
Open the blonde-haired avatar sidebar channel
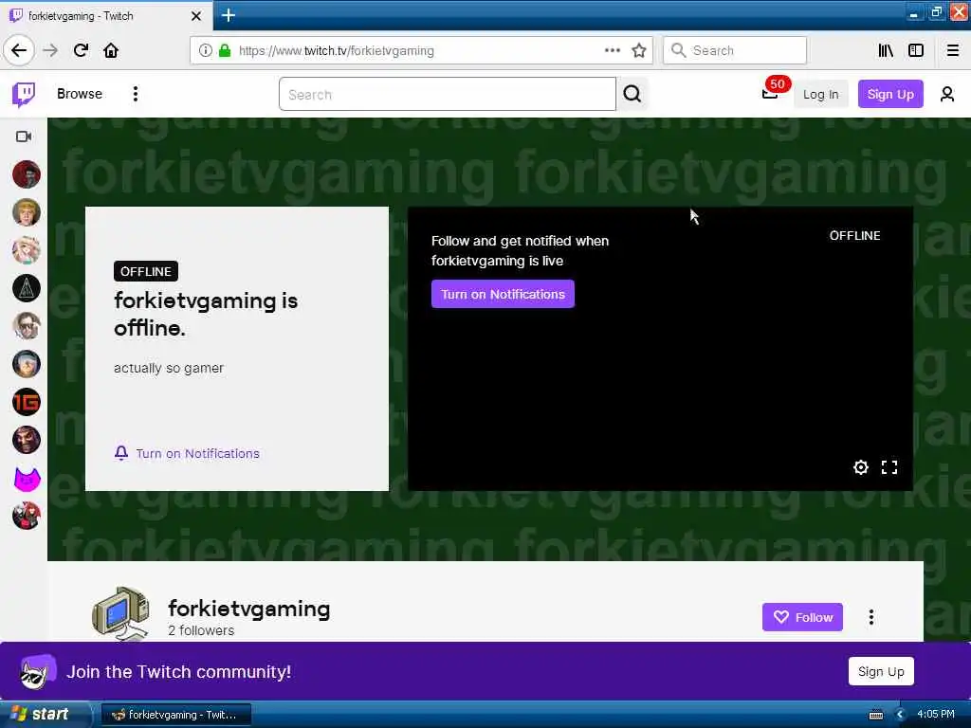pos(27,212)
